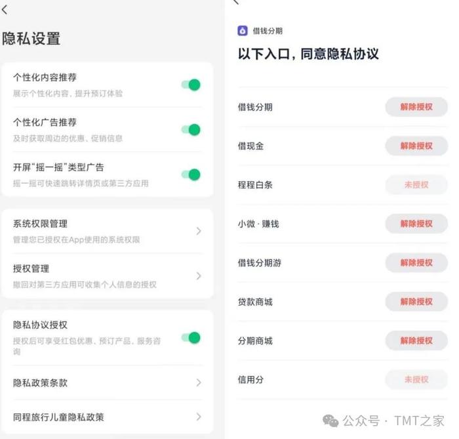Select the 授权管理 row title
The width and height of the screenshot is (459, 439).
[x=31, y=268]
